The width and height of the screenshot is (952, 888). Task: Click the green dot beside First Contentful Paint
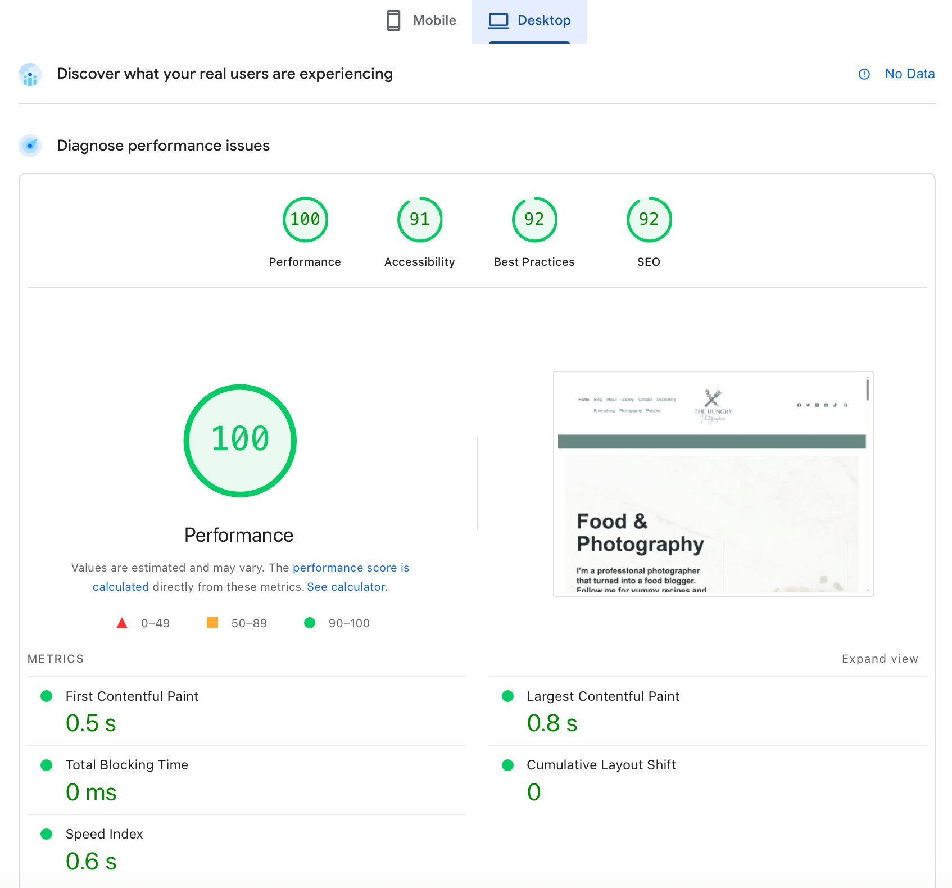click(x=47, y=696)
